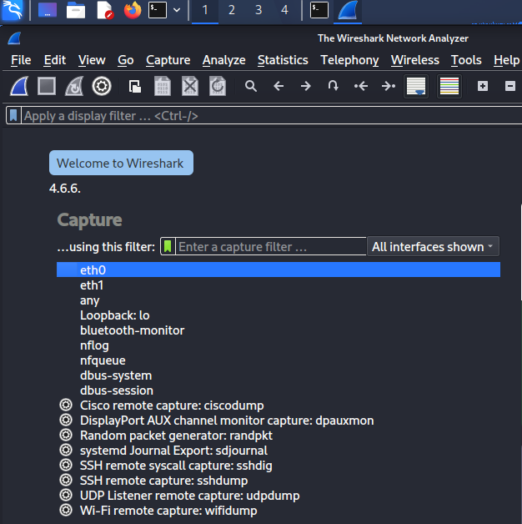Open a capture file icon

135,86
